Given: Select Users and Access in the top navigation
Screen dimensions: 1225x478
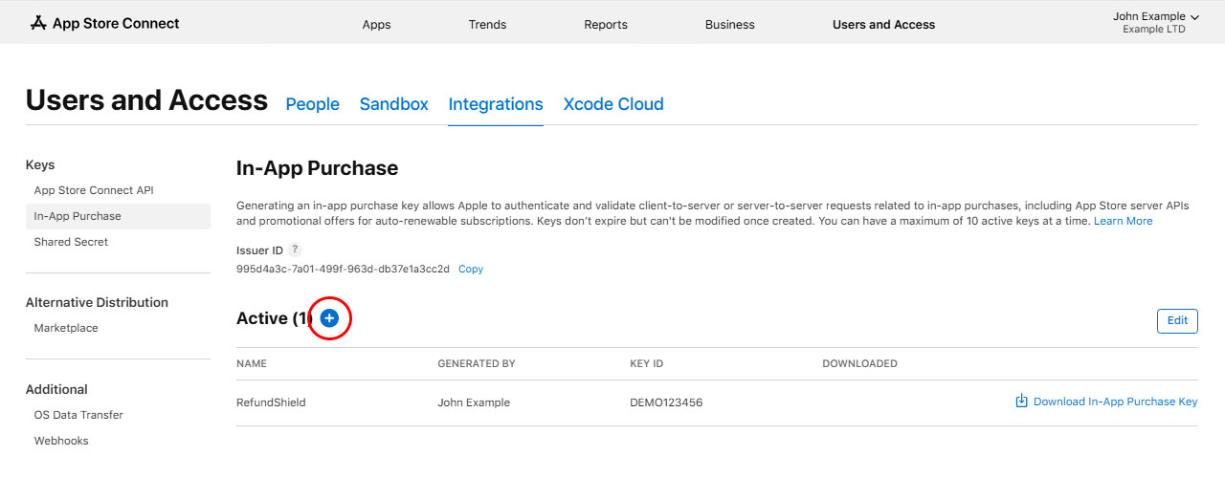Looking at the screenshot, I should coord(883,24).
